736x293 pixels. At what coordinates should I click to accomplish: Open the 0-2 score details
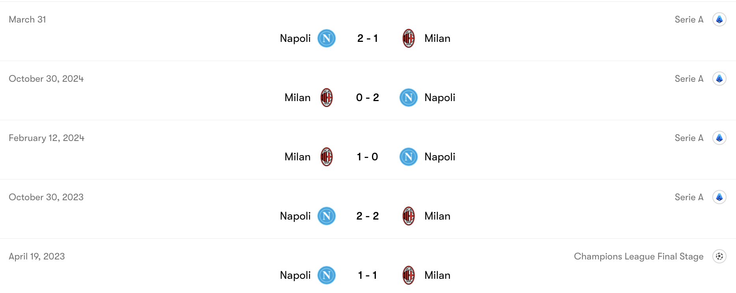click(367, 98)
